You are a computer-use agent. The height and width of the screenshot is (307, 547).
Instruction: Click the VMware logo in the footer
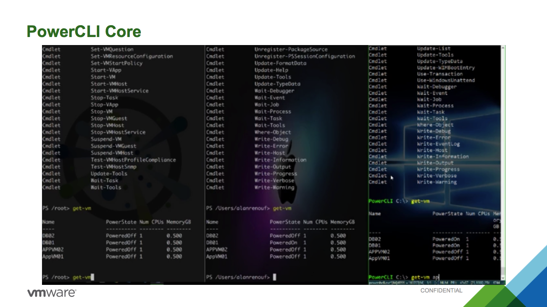52,293
